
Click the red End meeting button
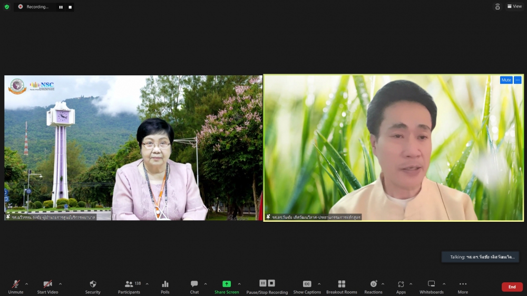click(512, 287)
